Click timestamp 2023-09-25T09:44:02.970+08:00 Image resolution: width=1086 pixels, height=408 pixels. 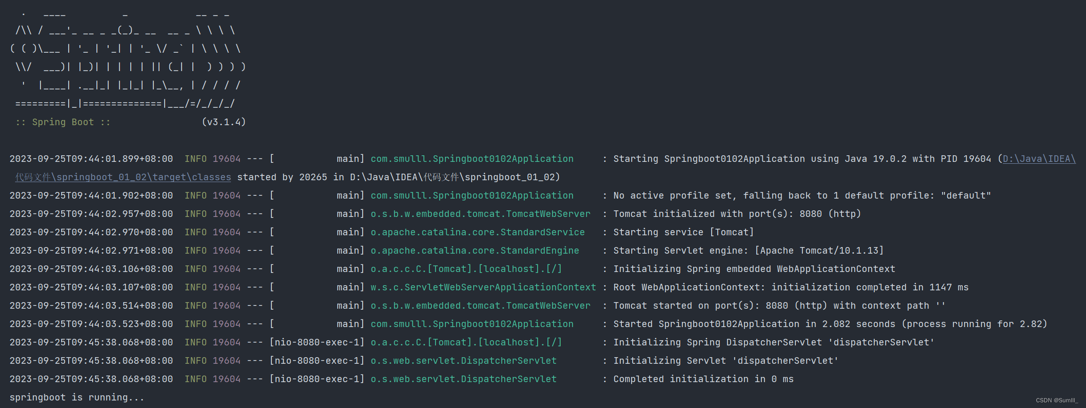91,232
